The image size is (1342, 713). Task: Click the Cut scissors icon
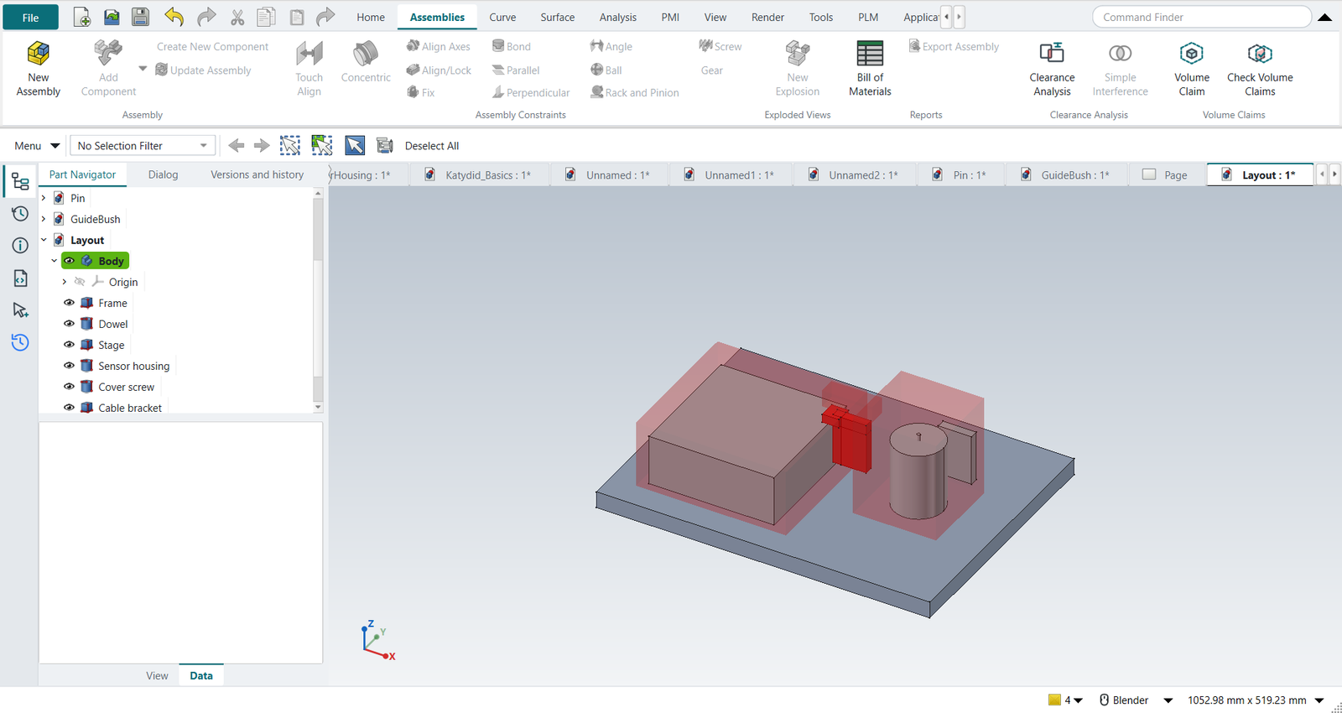[237, 17]
